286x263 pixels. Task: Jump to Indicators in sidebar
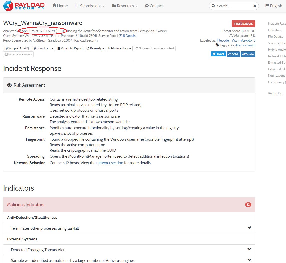click(x=275, y=30)
